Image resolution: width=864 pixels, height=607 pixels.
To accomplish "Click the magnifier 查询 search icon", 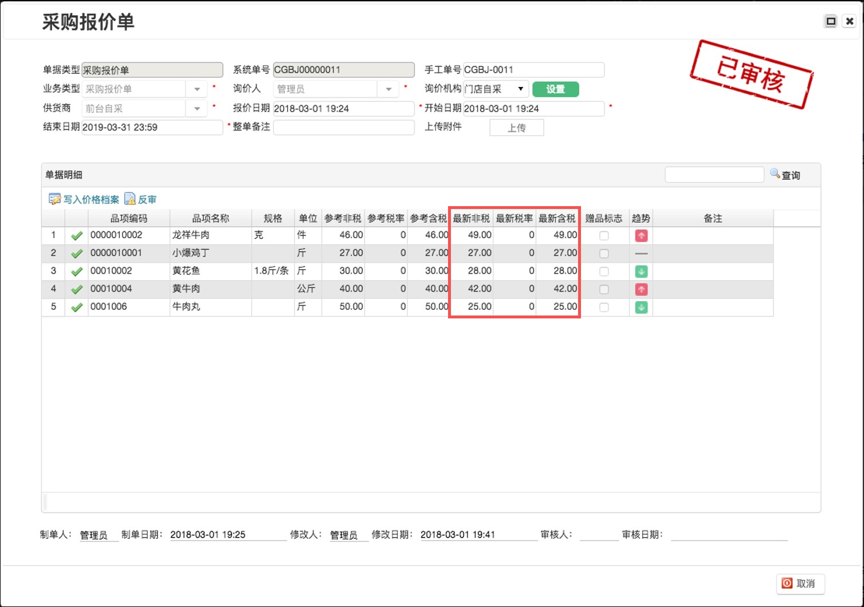I will pos(775,174).
